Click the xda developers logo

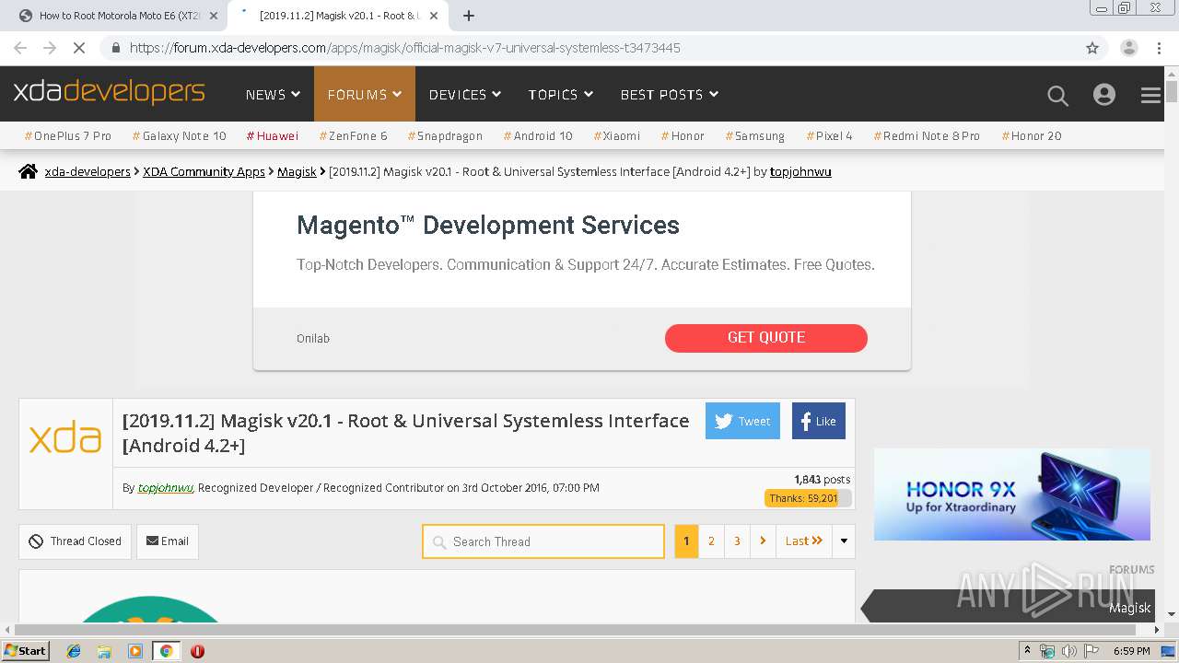coord(109,92)
